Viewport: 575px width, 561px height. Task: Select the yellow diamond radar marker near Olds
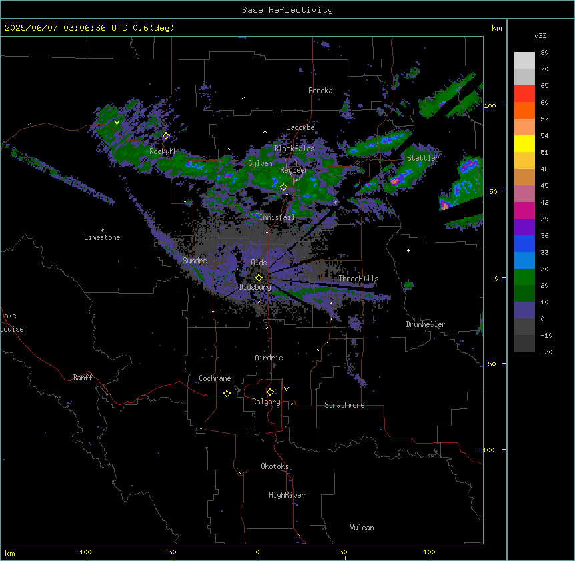[x=259, y=278]
